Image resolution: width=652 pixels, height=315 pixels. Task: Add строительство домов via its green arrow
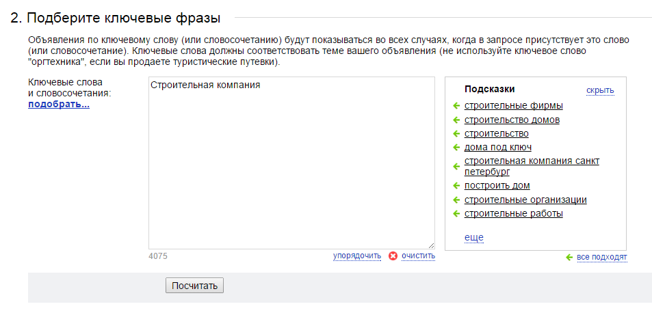(456, 120)
